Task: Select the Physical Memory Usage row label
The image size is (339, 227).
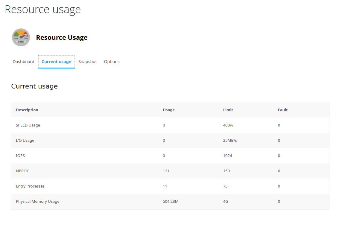Action: 38,201
